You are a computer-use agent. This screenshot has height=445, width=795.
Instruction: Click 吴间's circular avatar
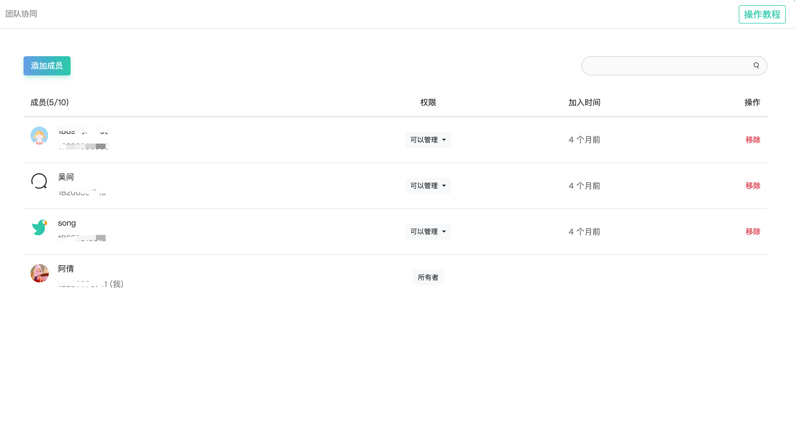[x=39, y=181]
